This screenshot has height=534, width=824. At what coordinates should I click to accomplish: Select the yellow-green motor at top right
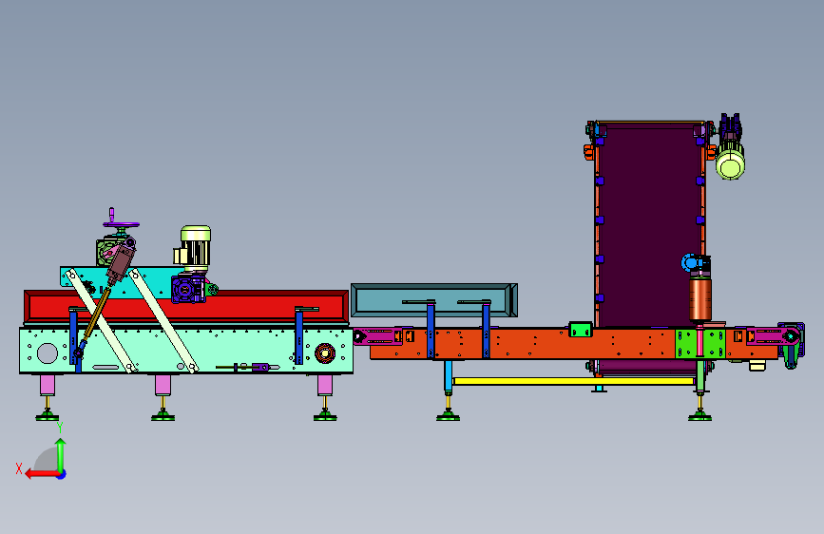731,162
